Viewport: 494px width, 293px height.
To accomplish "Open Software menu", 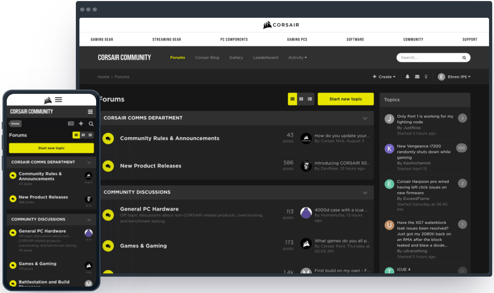I will [x=355, y=39].
